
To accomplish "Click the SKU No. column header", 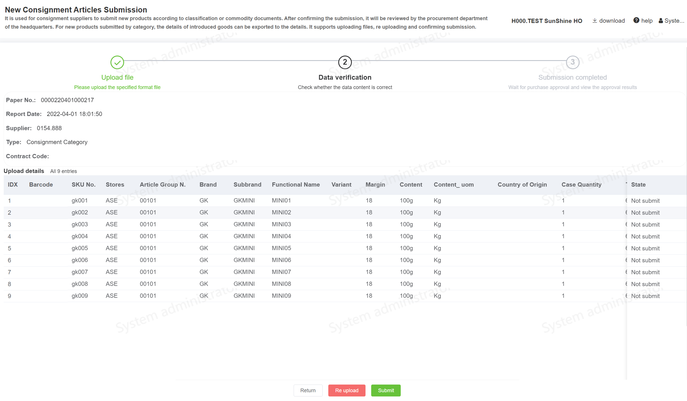I will (83, 185).
